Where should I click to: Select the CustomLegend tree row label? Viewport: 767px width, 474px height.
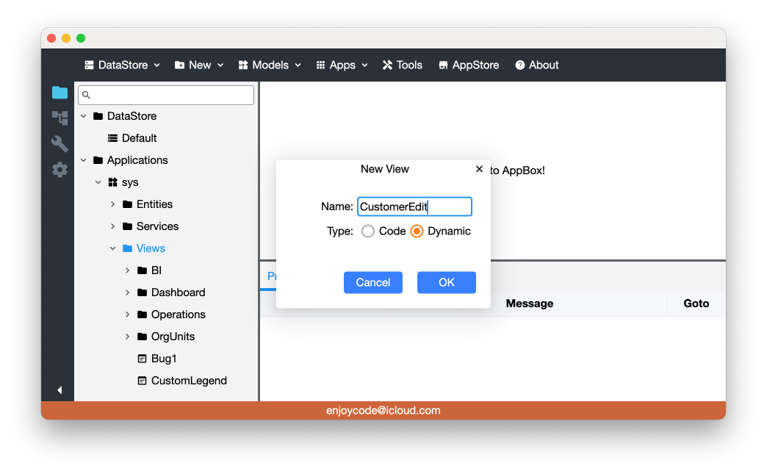pos(189,381)
